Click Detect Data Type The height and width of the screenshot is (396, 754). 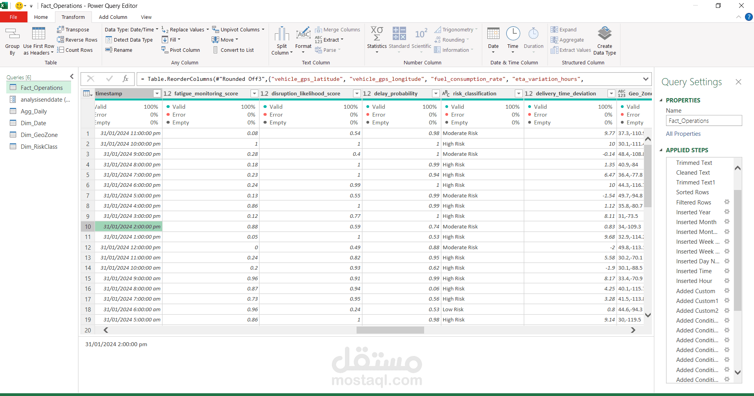pos(130,39)
